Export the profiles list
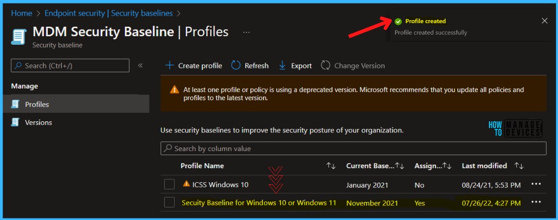This screenshot has width=558, height=220. point(295,66)
